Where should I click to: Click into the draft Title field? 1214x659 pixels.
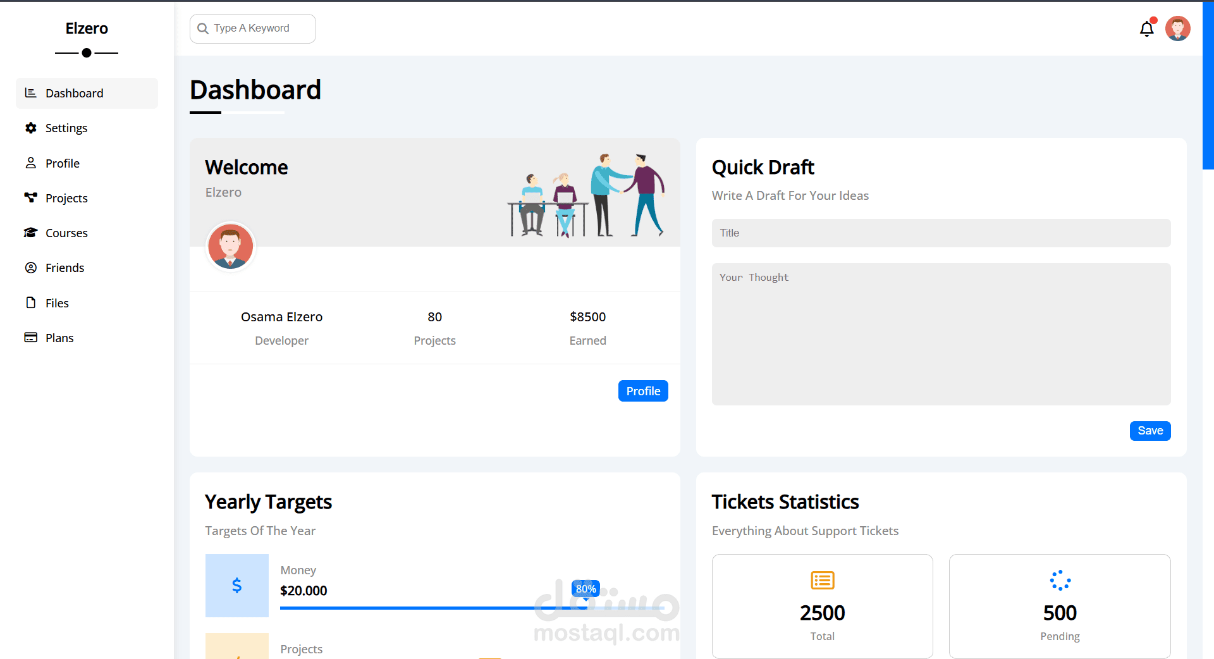click(x=941, y=233)
